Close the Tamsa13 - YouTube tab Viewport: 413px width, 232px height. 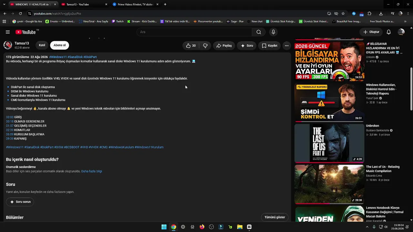pos(106,5)
